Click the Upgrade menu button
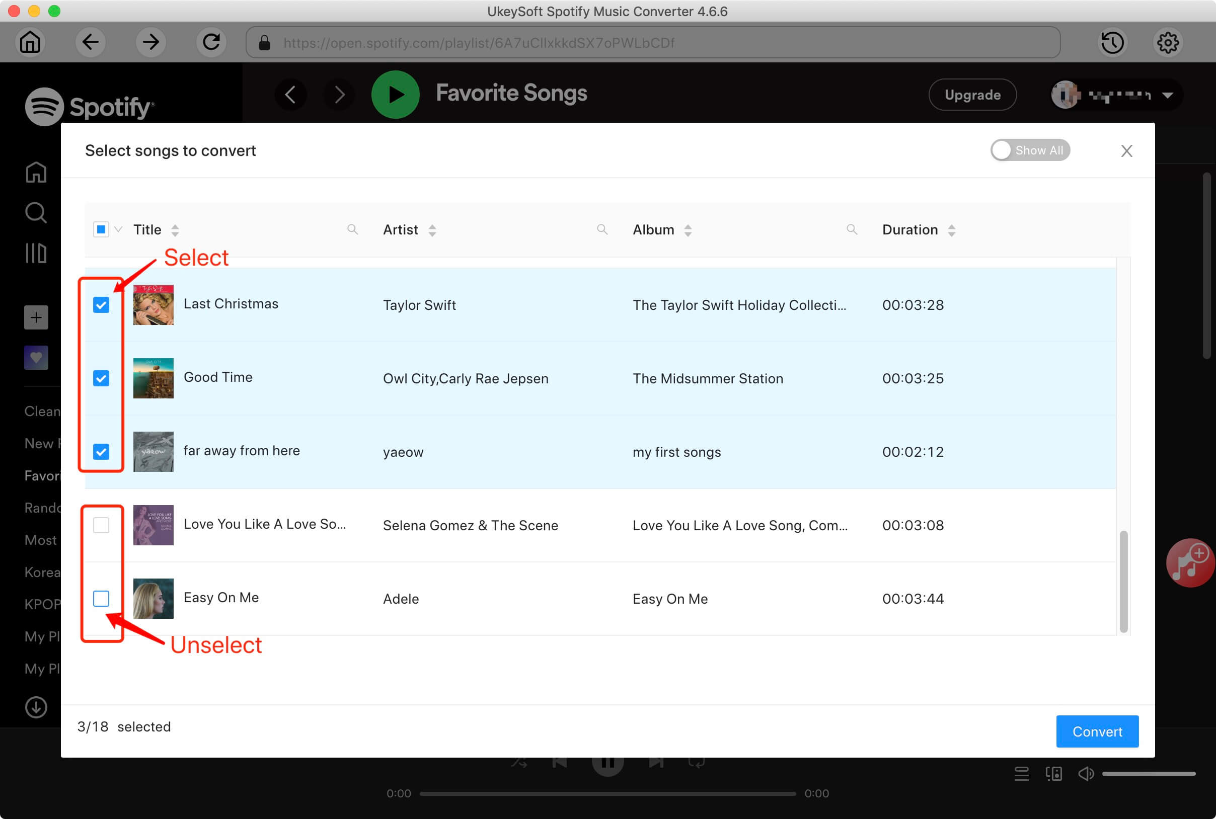This screenshot has width=1216, height=819. [972, 93]
